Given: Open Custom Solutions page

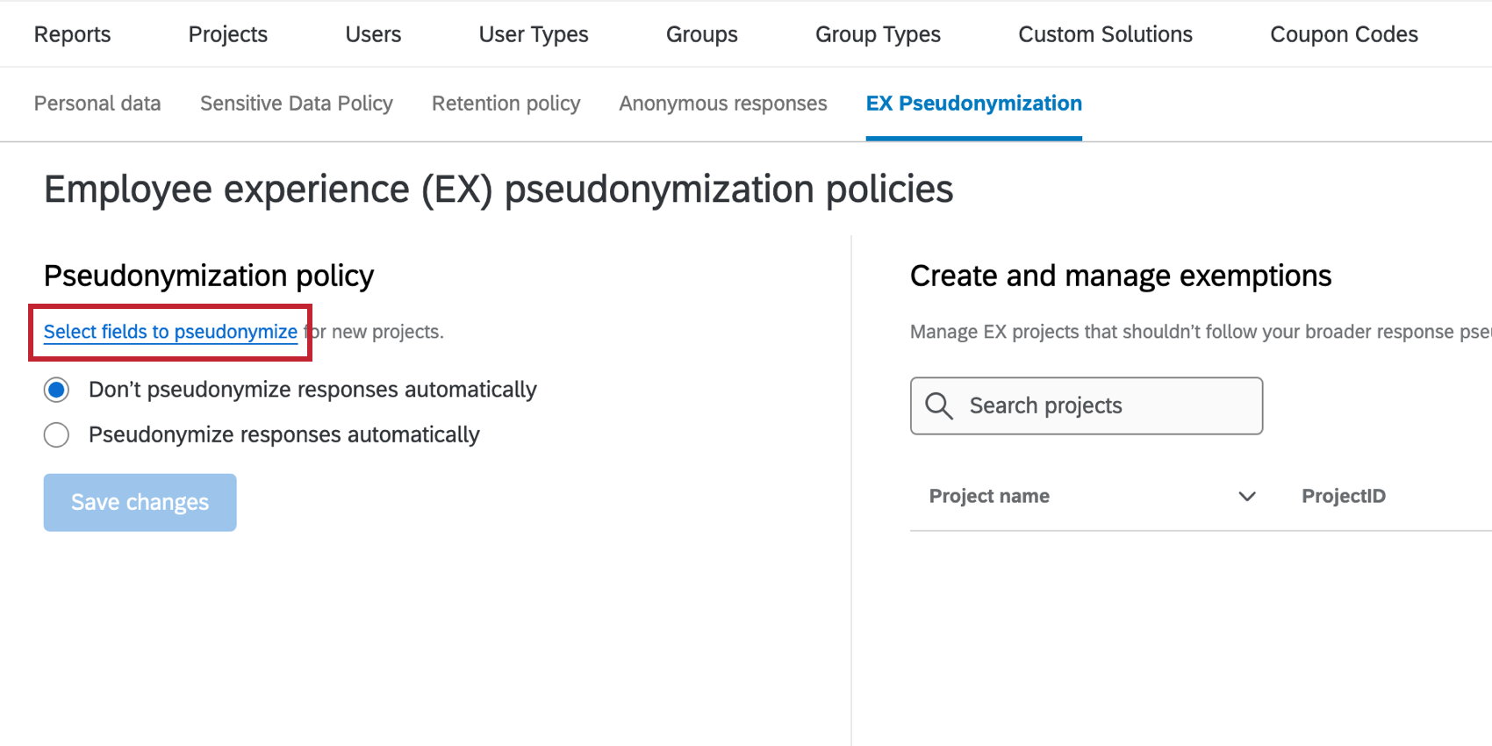Looking at the screenshot, I should [x=1105, y=34].
